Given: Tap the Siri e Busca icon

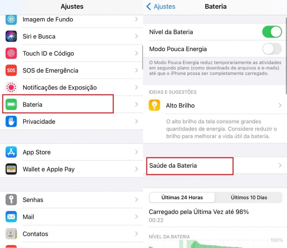Looking at the screenshot, I should pos(11,36).
